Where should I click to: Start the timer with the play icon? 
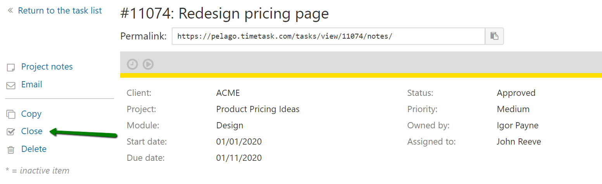148,64
